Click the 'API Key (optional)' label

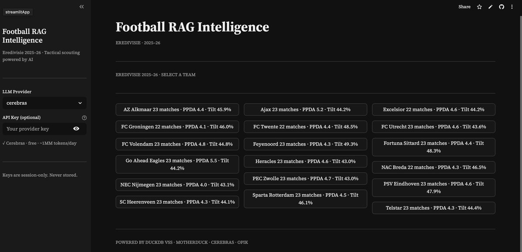click(x=22, y=118)
